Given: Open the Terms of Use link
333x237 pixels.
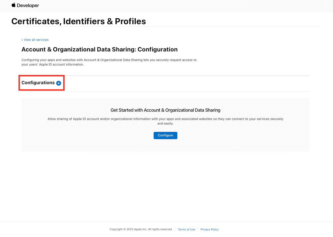Looking at the screenshot, I should [186, 229].
